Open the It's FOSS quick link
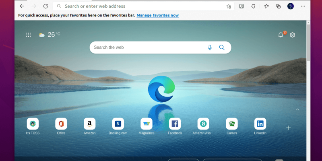 tap(33, 126)
